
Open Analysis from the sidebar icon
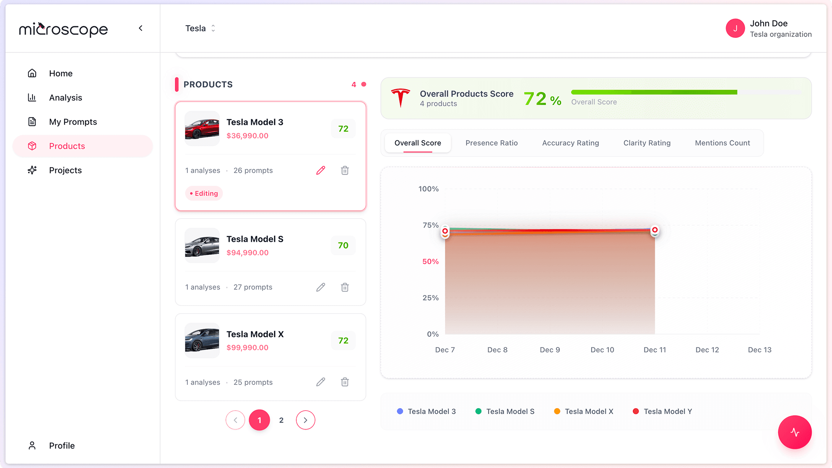pyautogui.click(x=32, y=97)
